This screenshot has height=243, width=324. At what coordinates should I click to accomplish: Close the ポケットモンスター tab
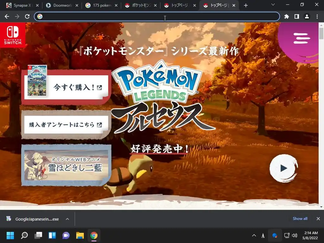(155, 6)
